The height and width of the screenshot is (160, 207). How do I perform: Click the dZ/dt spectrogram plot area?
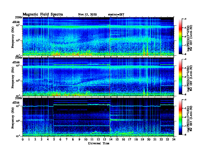(98, 117)
